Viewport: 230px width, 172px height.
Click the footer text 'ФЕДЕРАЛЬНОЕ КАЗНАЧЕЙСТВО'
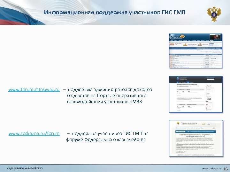coord(25,168)
